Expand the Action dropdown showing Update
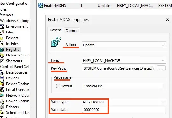 point(124,45)
